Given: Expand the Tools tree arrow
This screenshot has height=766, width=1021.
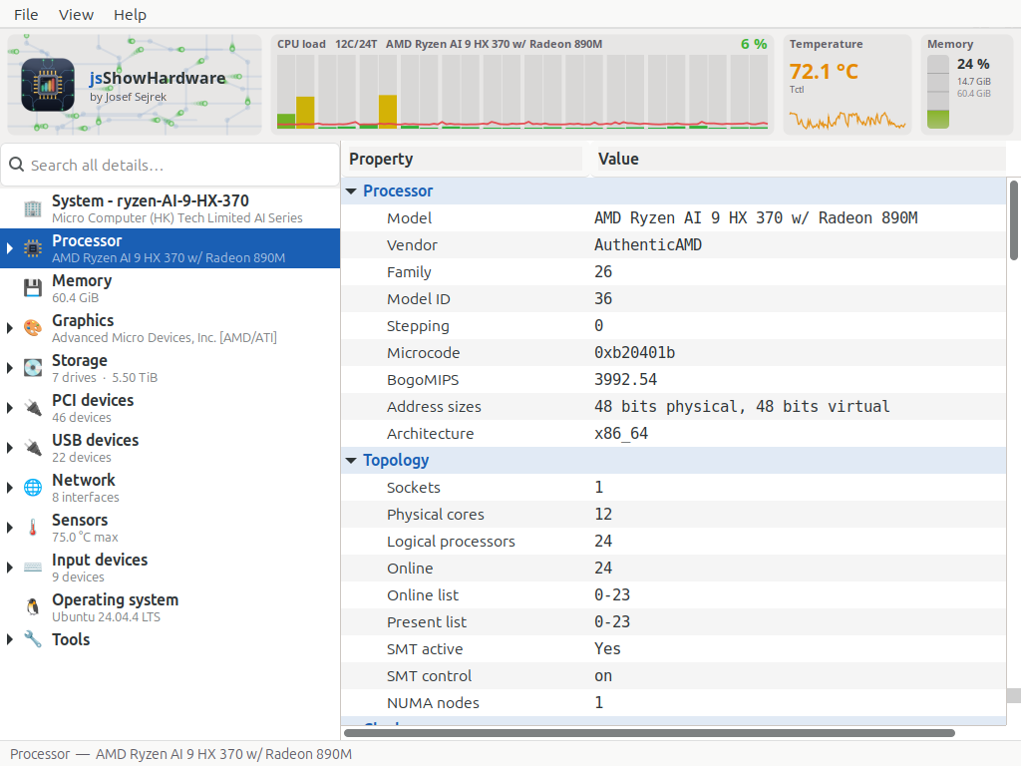Looking at the screenshot, I should pyautogui.click(x=10, y=639).
